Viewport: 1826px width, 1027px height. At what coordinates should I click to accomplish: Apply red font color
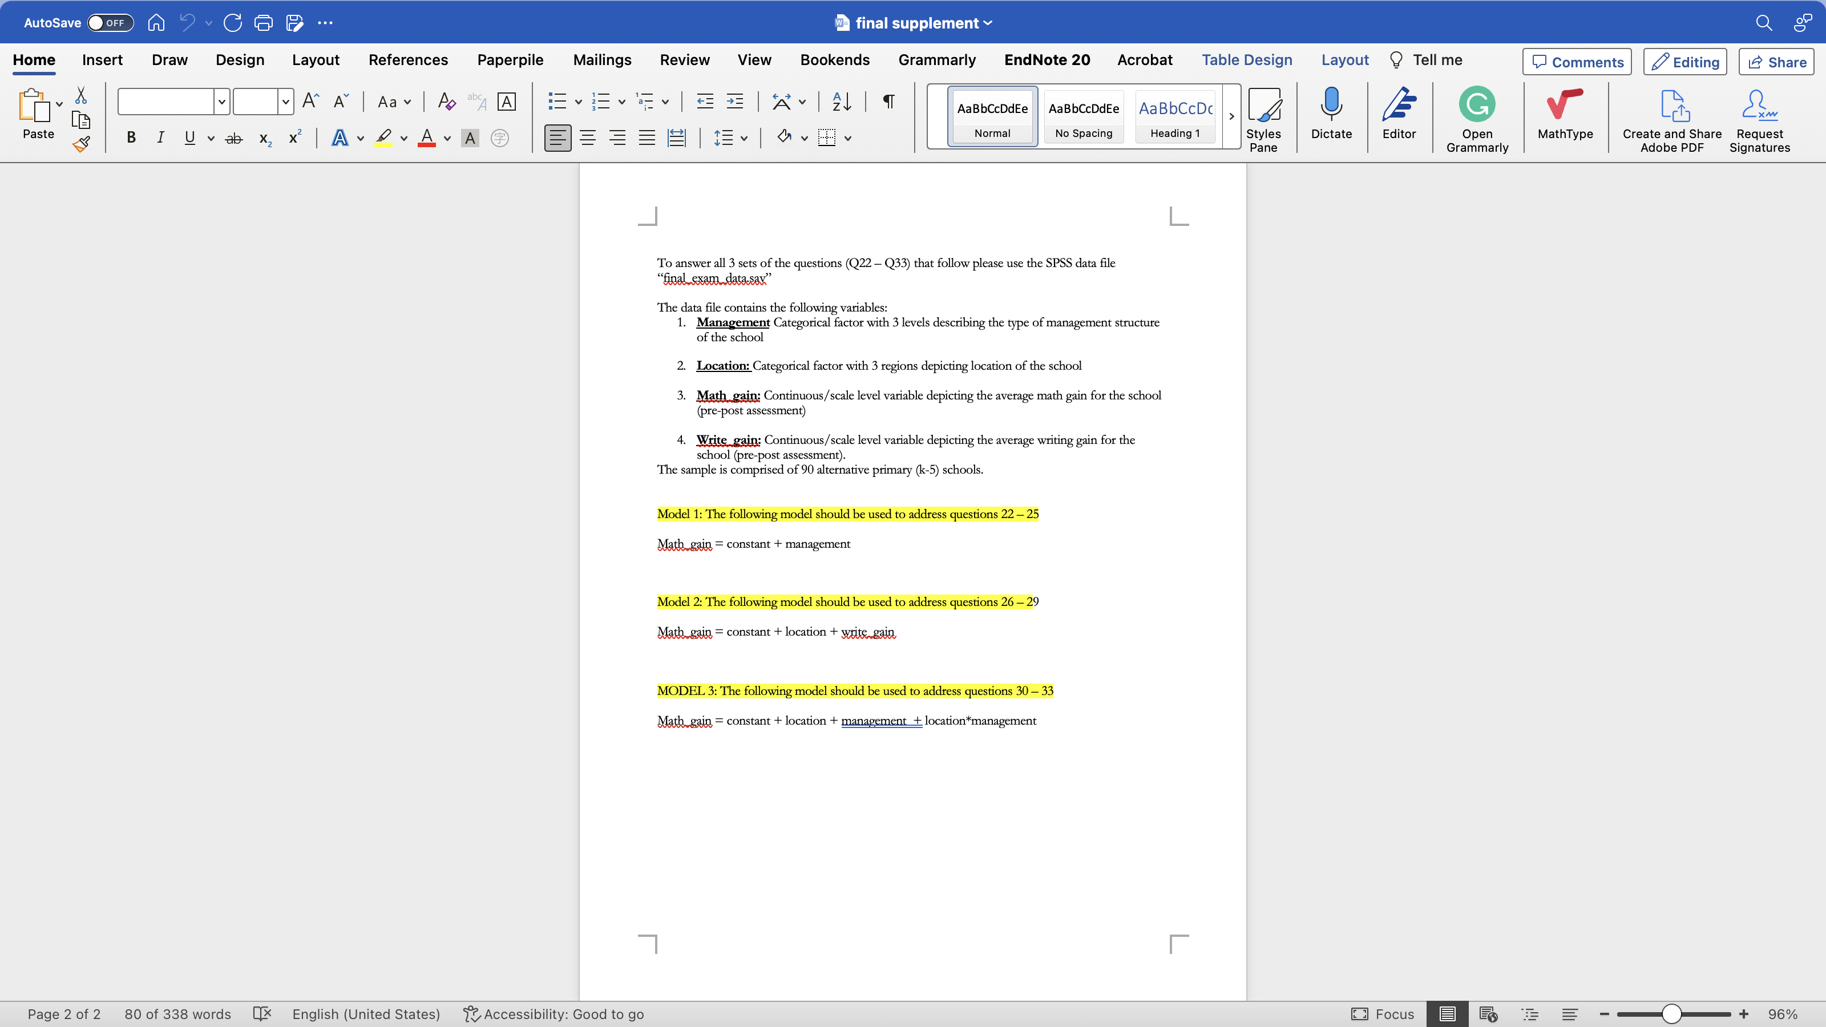click(x=427, y=138)
